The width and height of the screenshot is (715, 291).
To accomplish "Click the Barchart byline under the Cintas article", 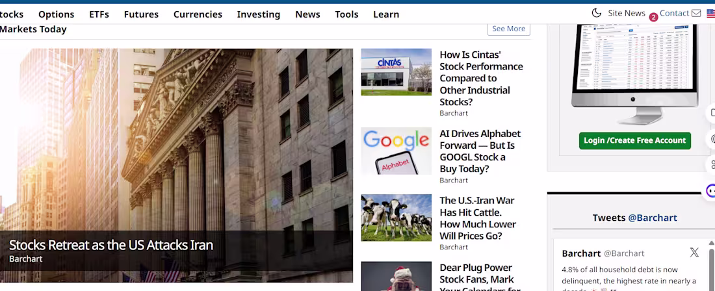I will click(454, 113).
